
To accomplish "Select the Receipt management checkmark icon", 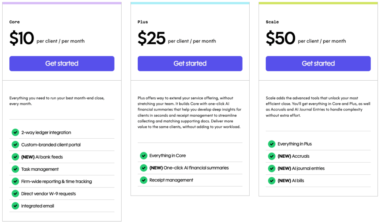I will pos(144,180).
